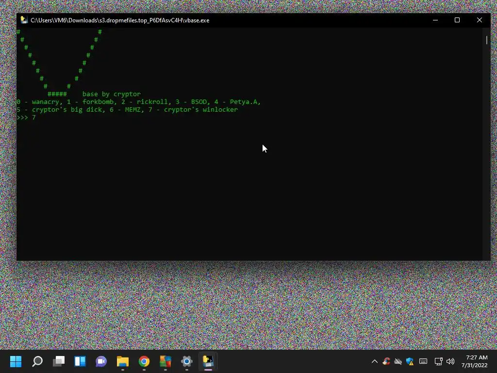Open taskbar Search
497x373 pixels.
pos(37,361)
